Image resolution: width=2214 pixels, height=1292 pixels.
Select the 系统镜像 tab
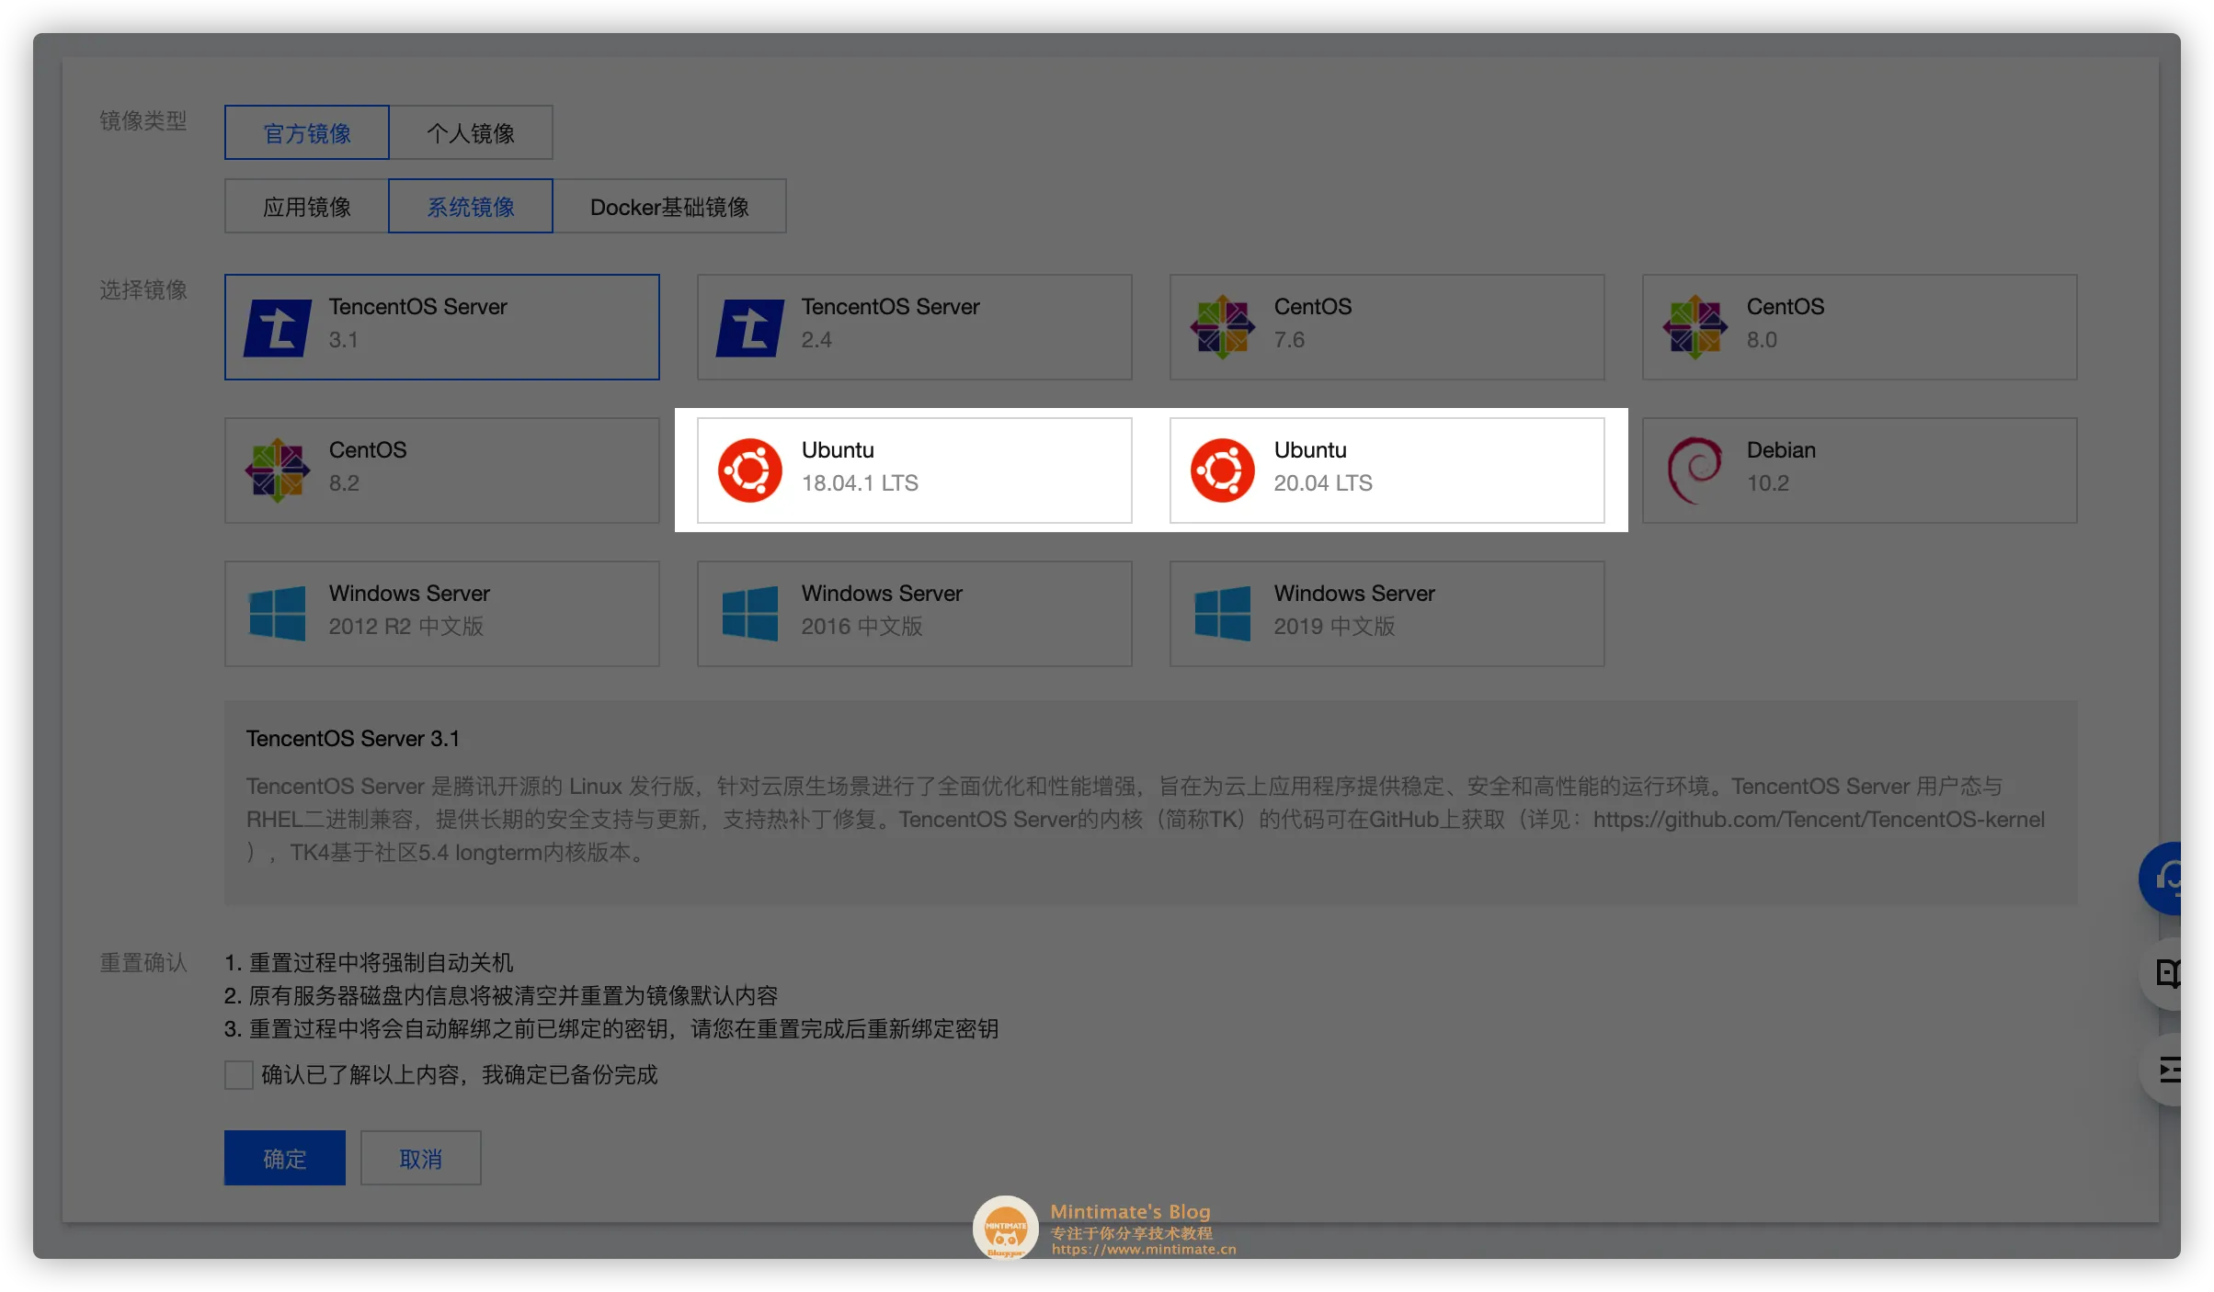(x=471, y=206)
